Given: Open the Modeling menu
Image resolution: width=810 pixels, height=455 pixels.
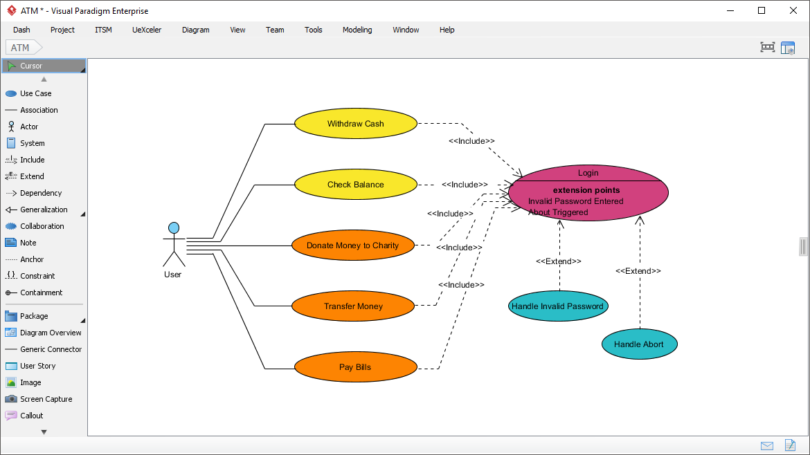Looking at the screenshot, I should (x=357, y=30).
